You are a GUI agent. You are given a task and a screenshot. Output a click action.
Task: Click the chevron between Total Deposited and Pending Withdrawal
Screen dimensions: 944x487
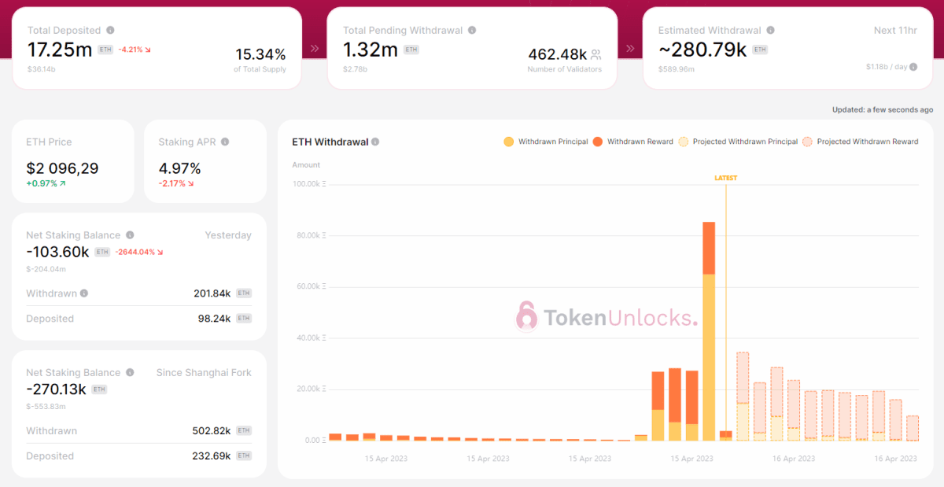click(314, 47)
